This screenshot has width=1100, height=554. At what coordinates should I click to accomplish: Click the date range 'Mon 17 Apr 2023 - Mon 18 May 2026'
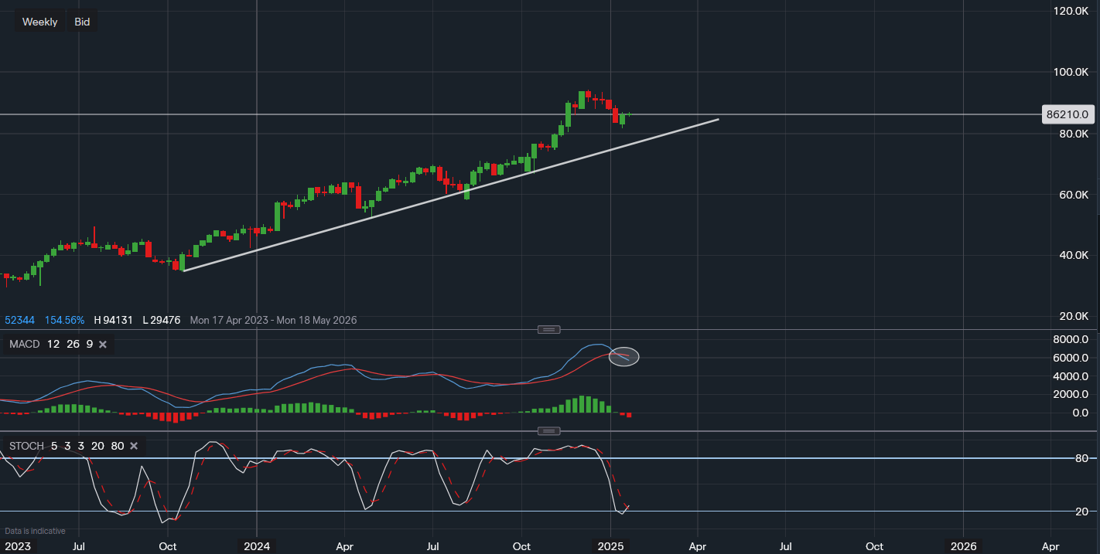click(273, 320)
